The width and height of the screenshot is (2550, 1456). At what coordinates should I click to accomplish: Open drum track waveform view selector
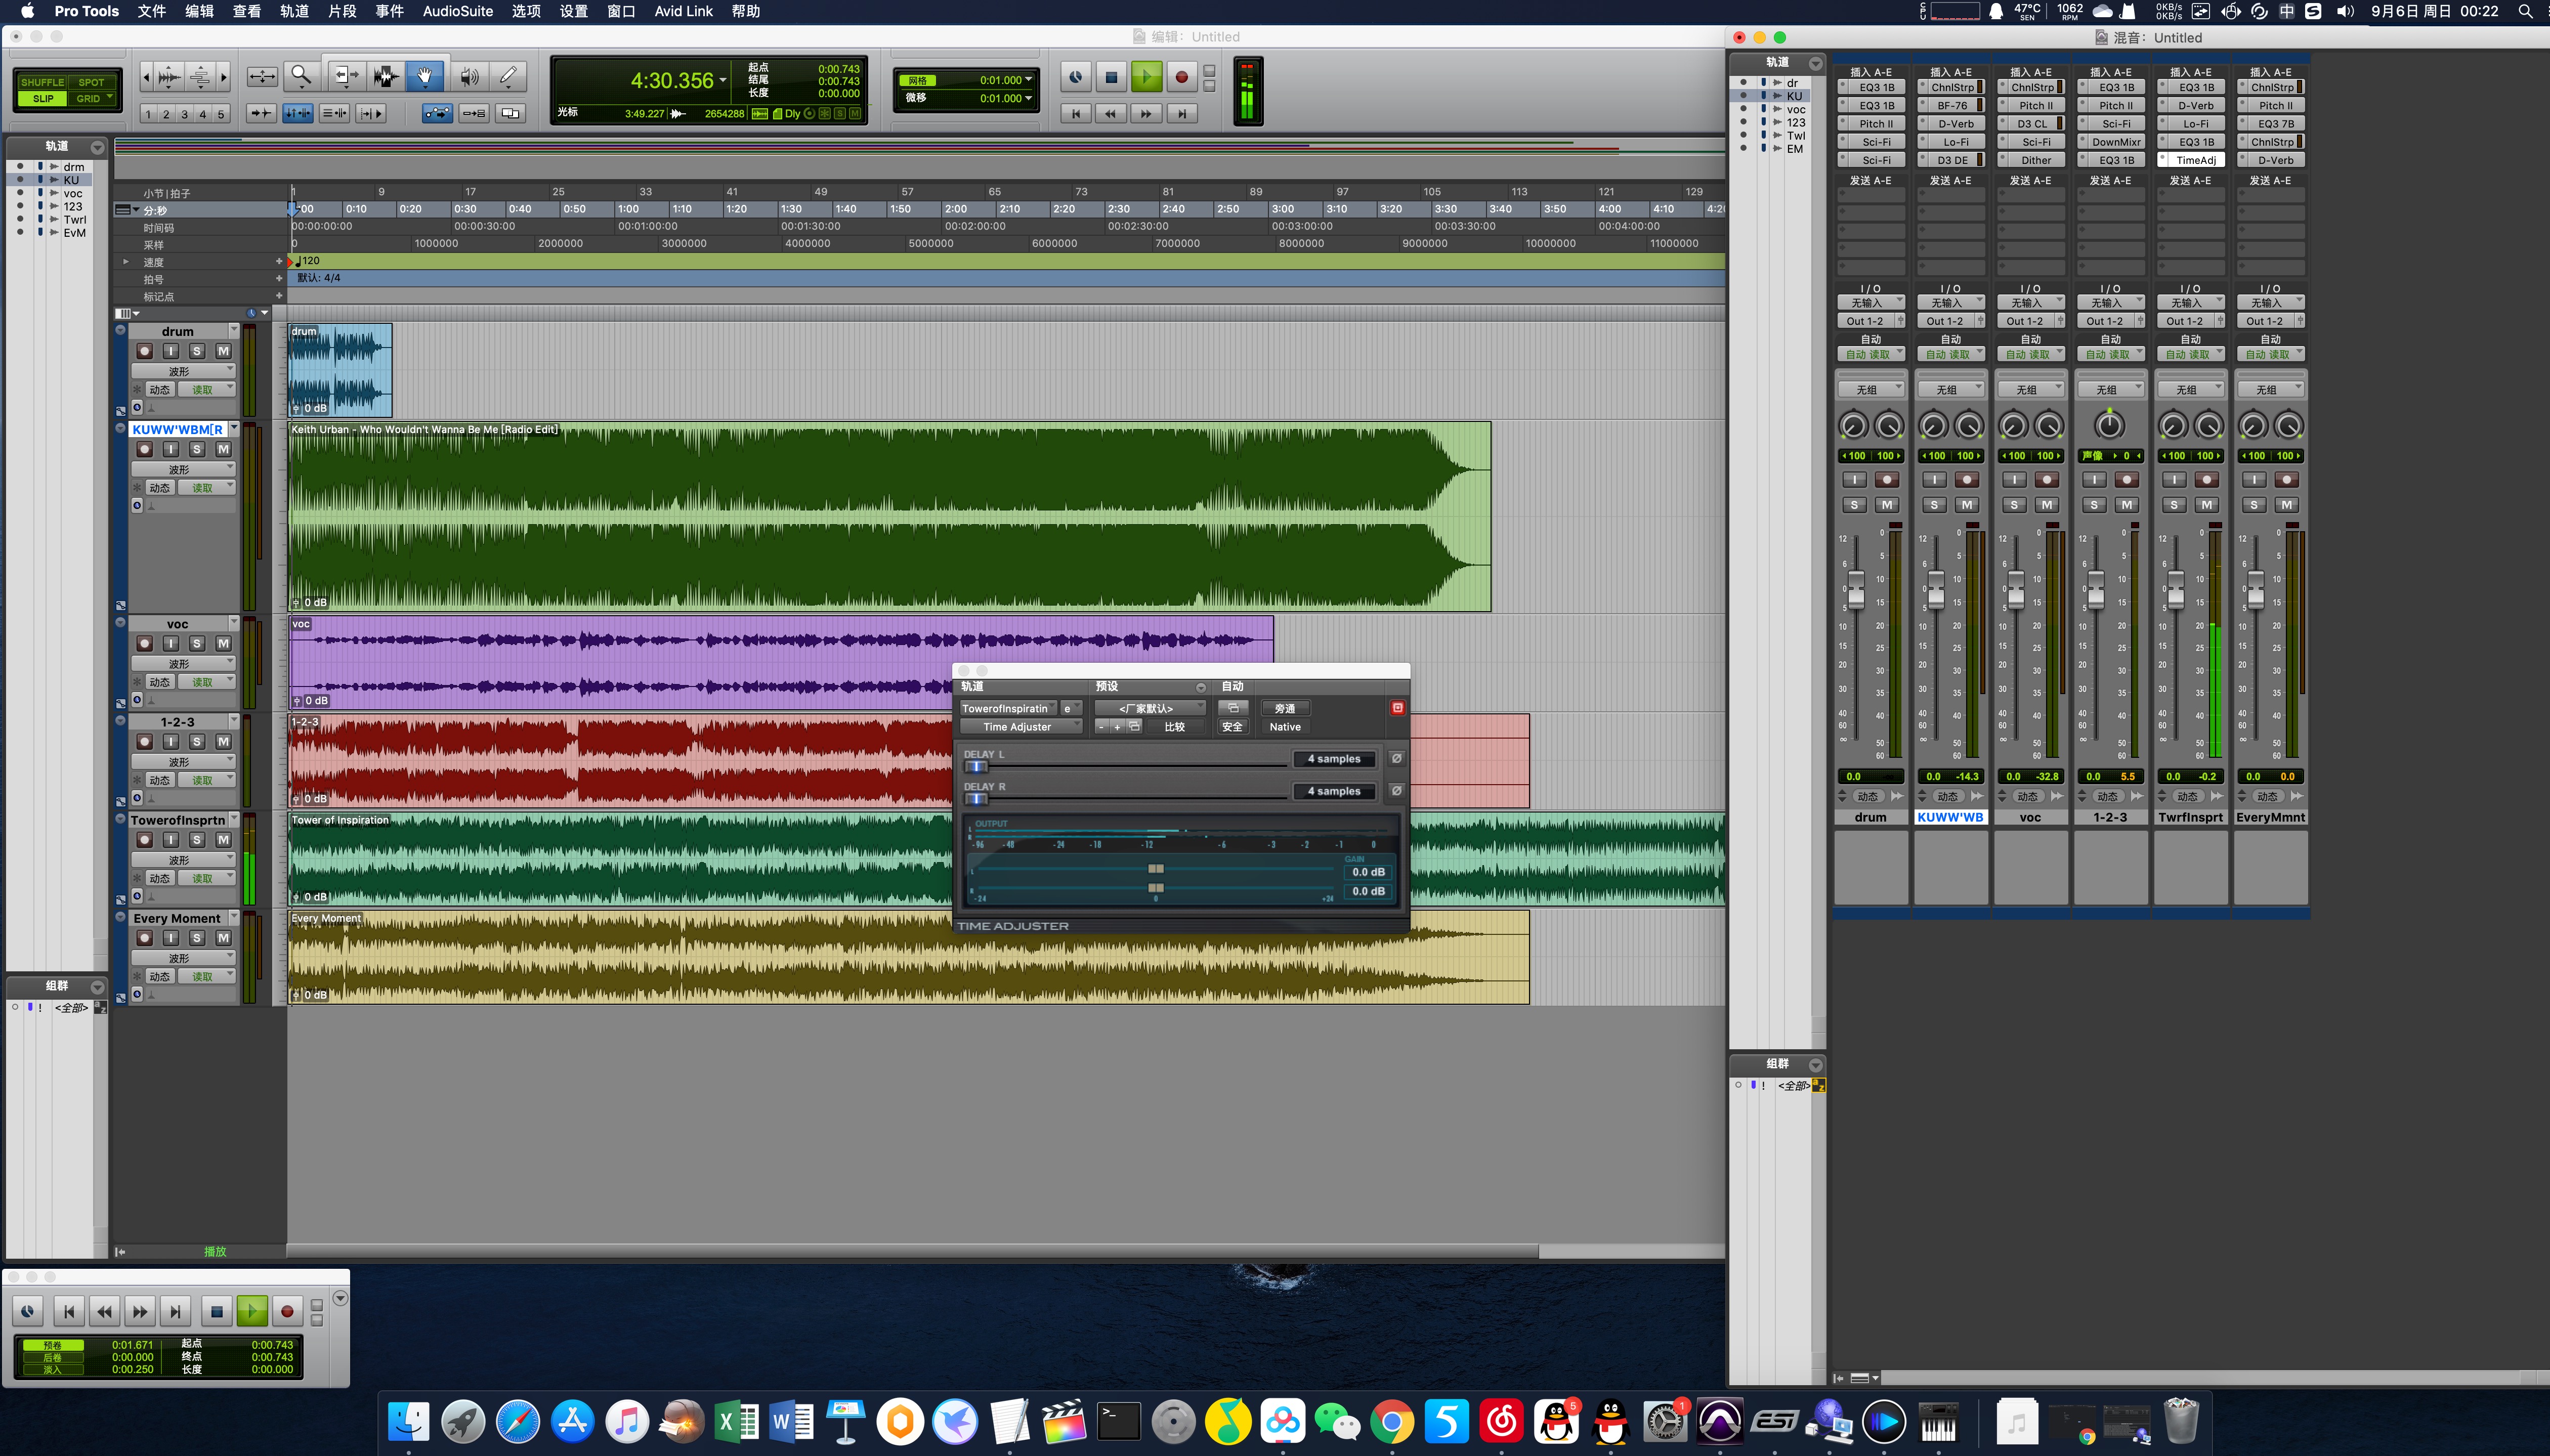click(184, 371)
